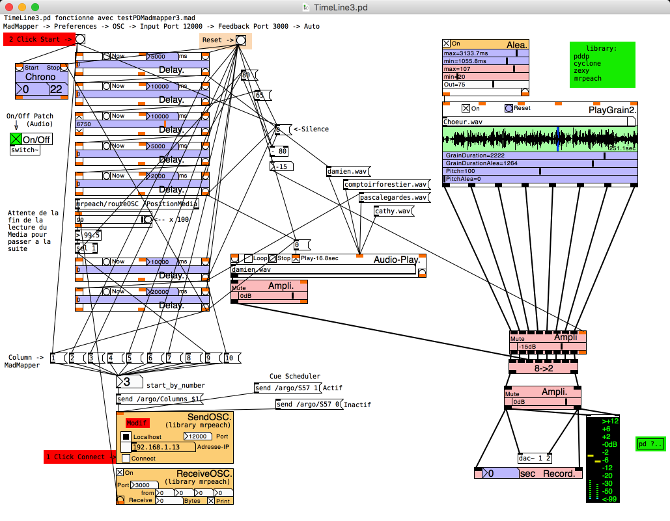Click the Choeur.wav waveform display

point(540,139)
